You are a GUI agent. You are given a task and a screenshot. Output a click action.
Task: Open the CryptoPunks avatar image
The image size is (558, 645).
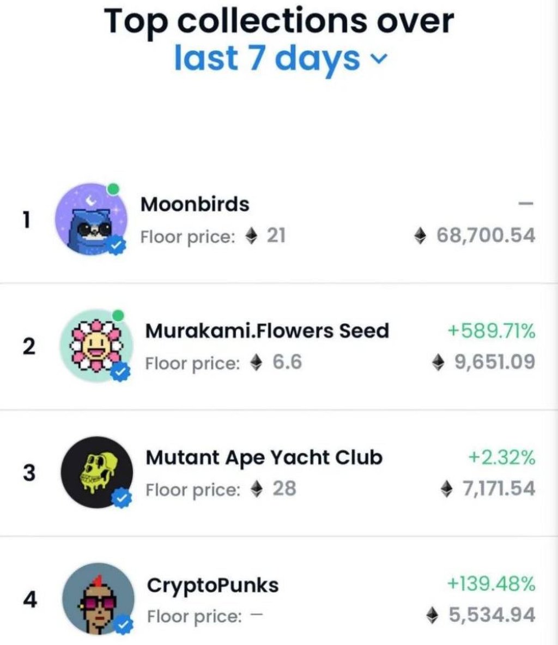98,598
